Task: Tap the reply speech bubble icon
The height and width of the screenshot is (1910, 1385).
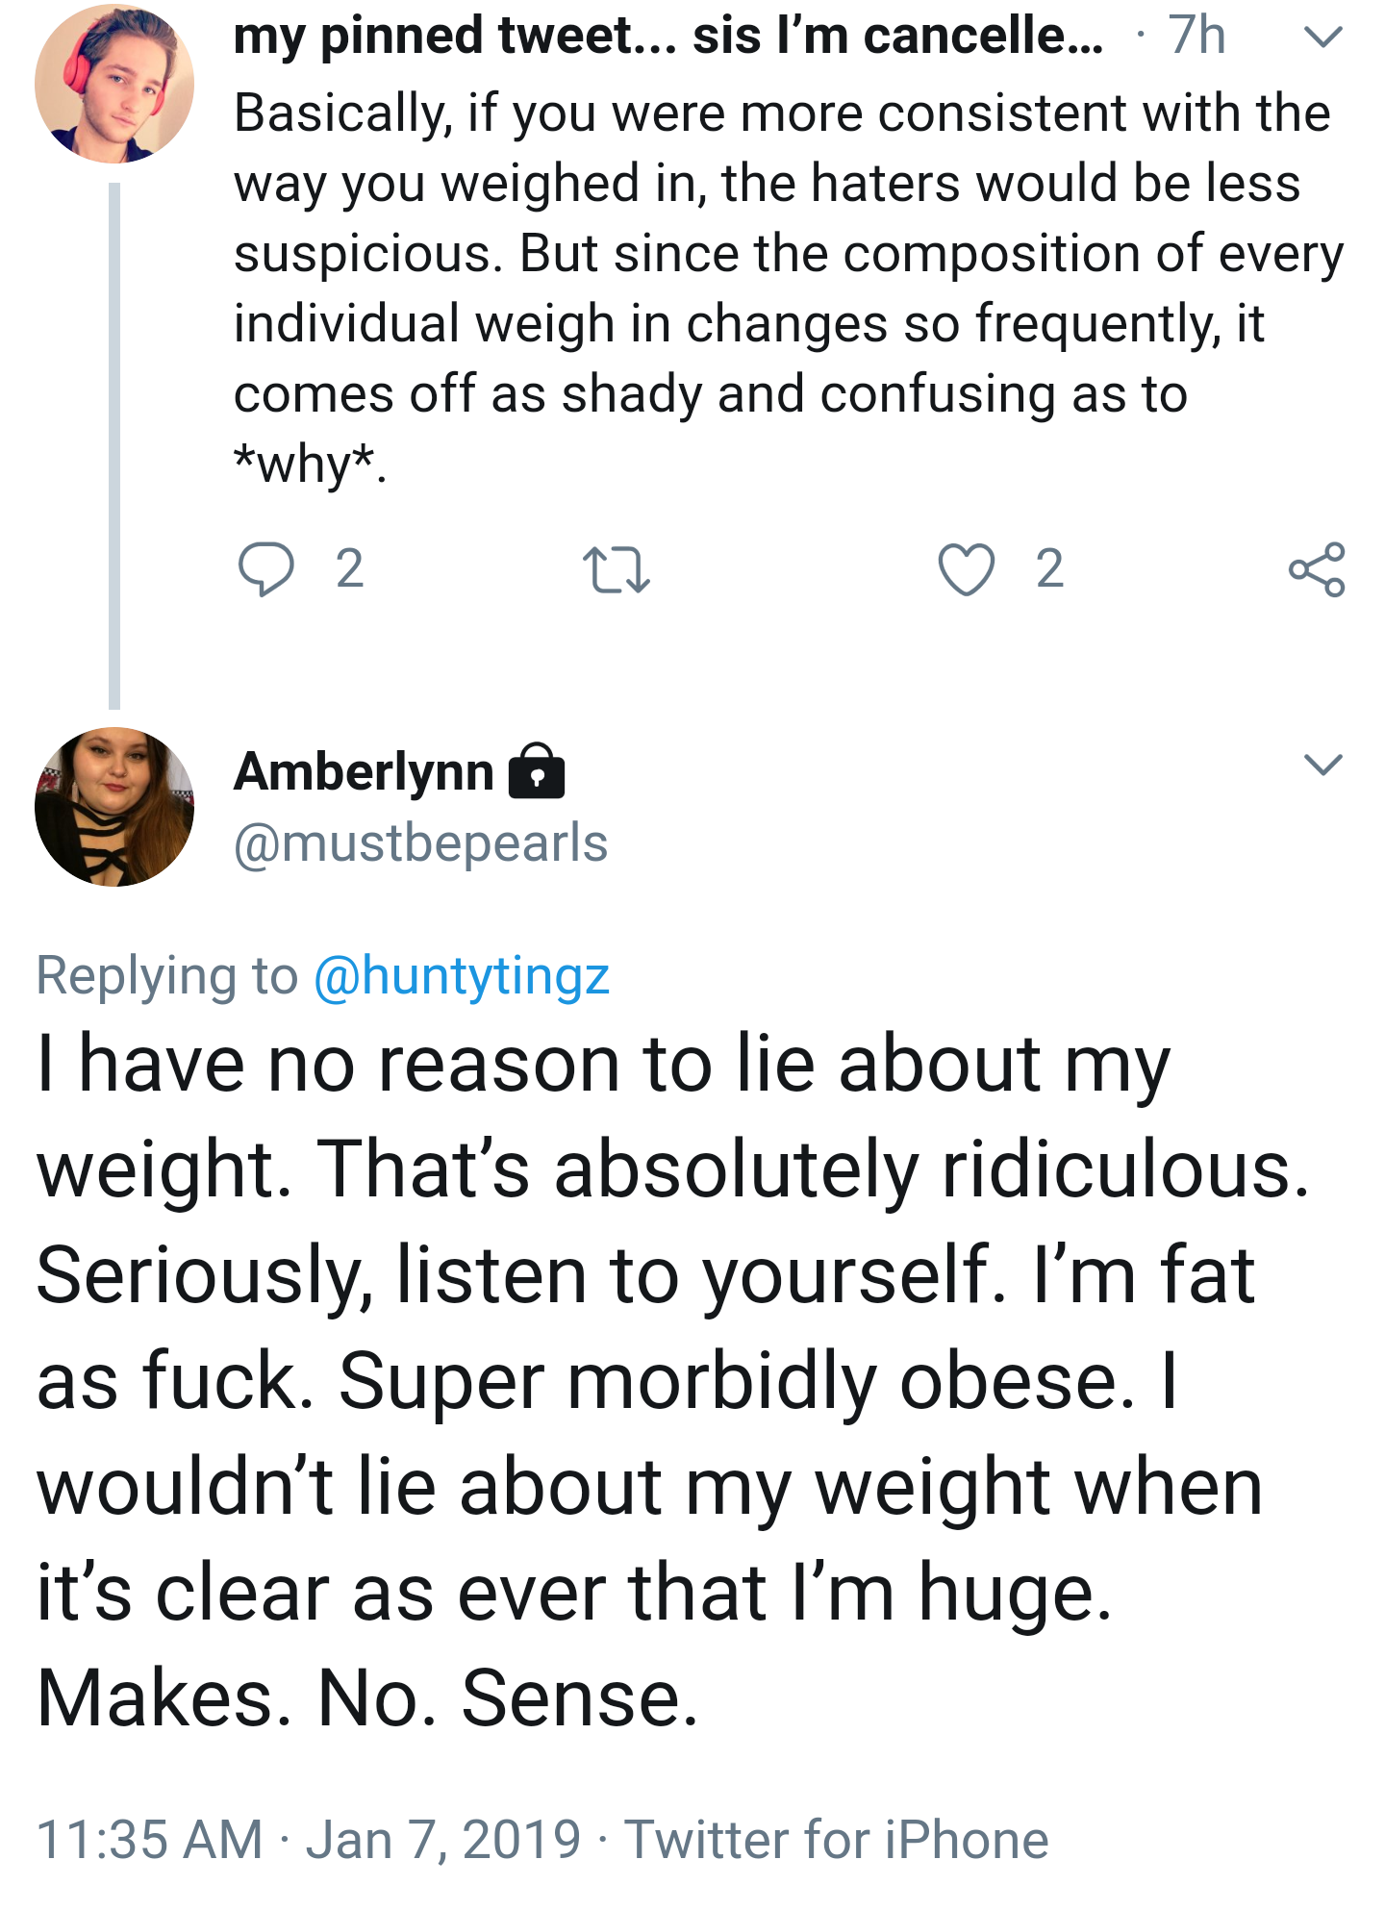Action: 265,568
